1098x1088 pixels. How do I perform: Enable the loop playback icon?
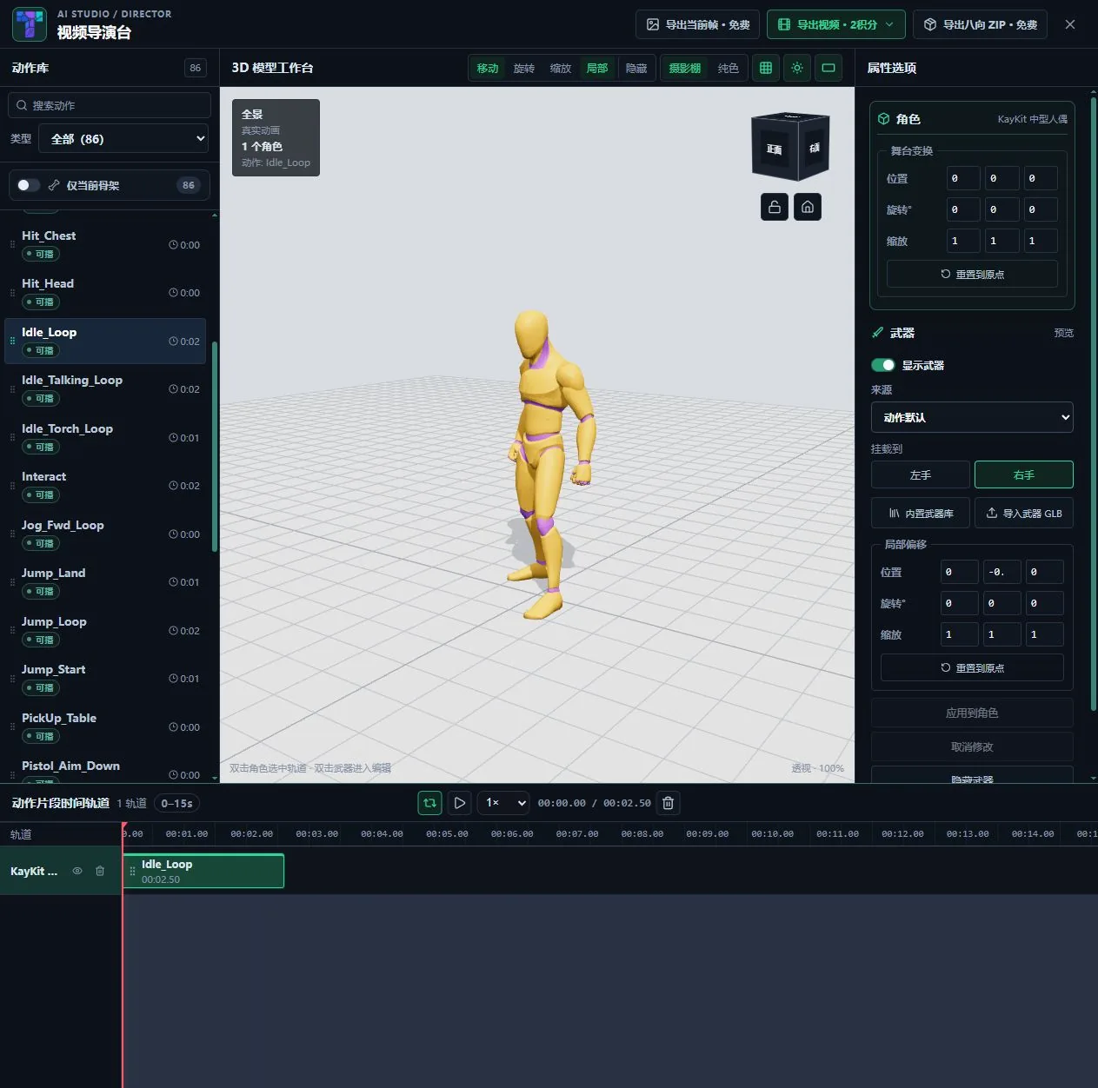[x=429, y=803]
